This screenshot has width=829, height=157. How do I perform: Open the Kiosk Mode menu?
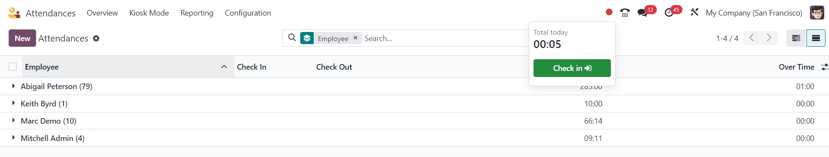(x=149, y=13)
